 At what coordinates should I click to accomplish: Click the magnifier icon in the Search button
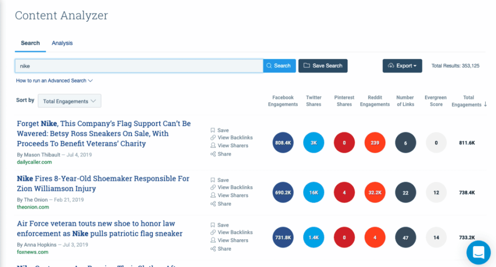point(269,66)
